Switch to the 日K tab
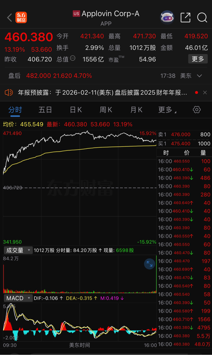The height and width of the screenshot is (355, 212). pyautogui.click(x=76, y=110)
